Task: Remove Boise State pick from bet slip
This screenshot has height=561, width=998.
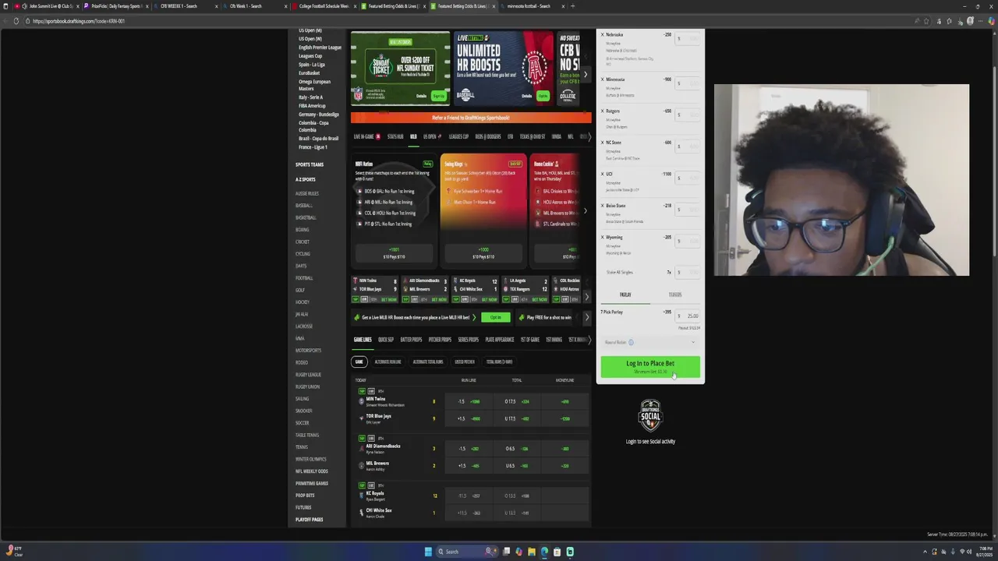Action: click(602, 206)
